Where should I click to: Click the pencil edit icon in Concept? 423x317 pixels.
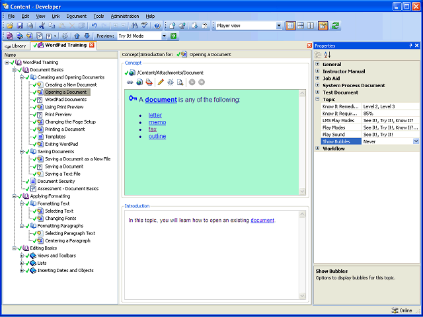coord(161,82)
